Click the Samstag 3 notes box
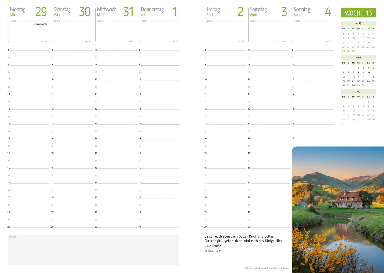384x273 pixels. [x=268, y=31]
